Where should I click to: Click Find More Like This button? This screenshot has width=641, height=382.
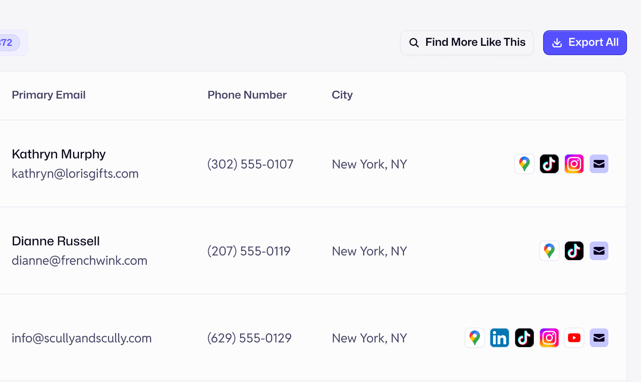point(467,43)
